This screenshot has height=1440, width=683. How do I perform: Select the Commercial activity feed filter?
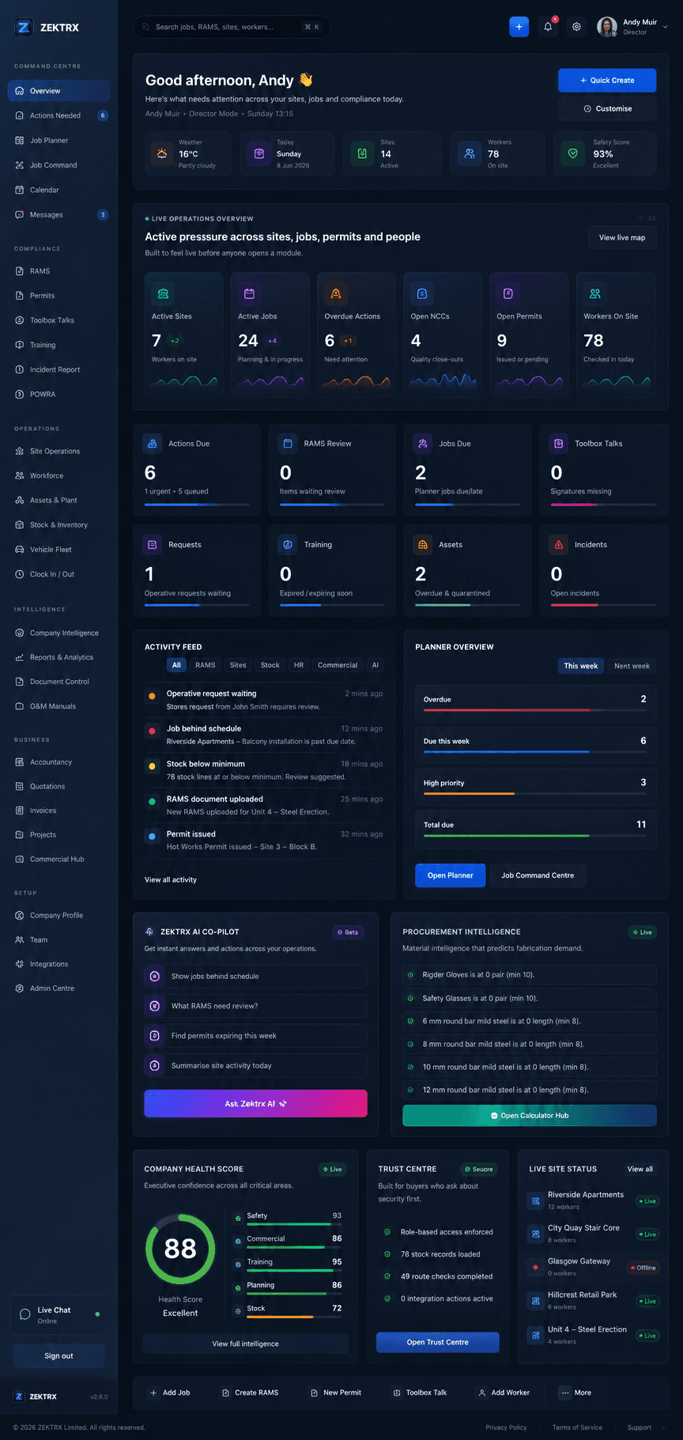[338, 665]
